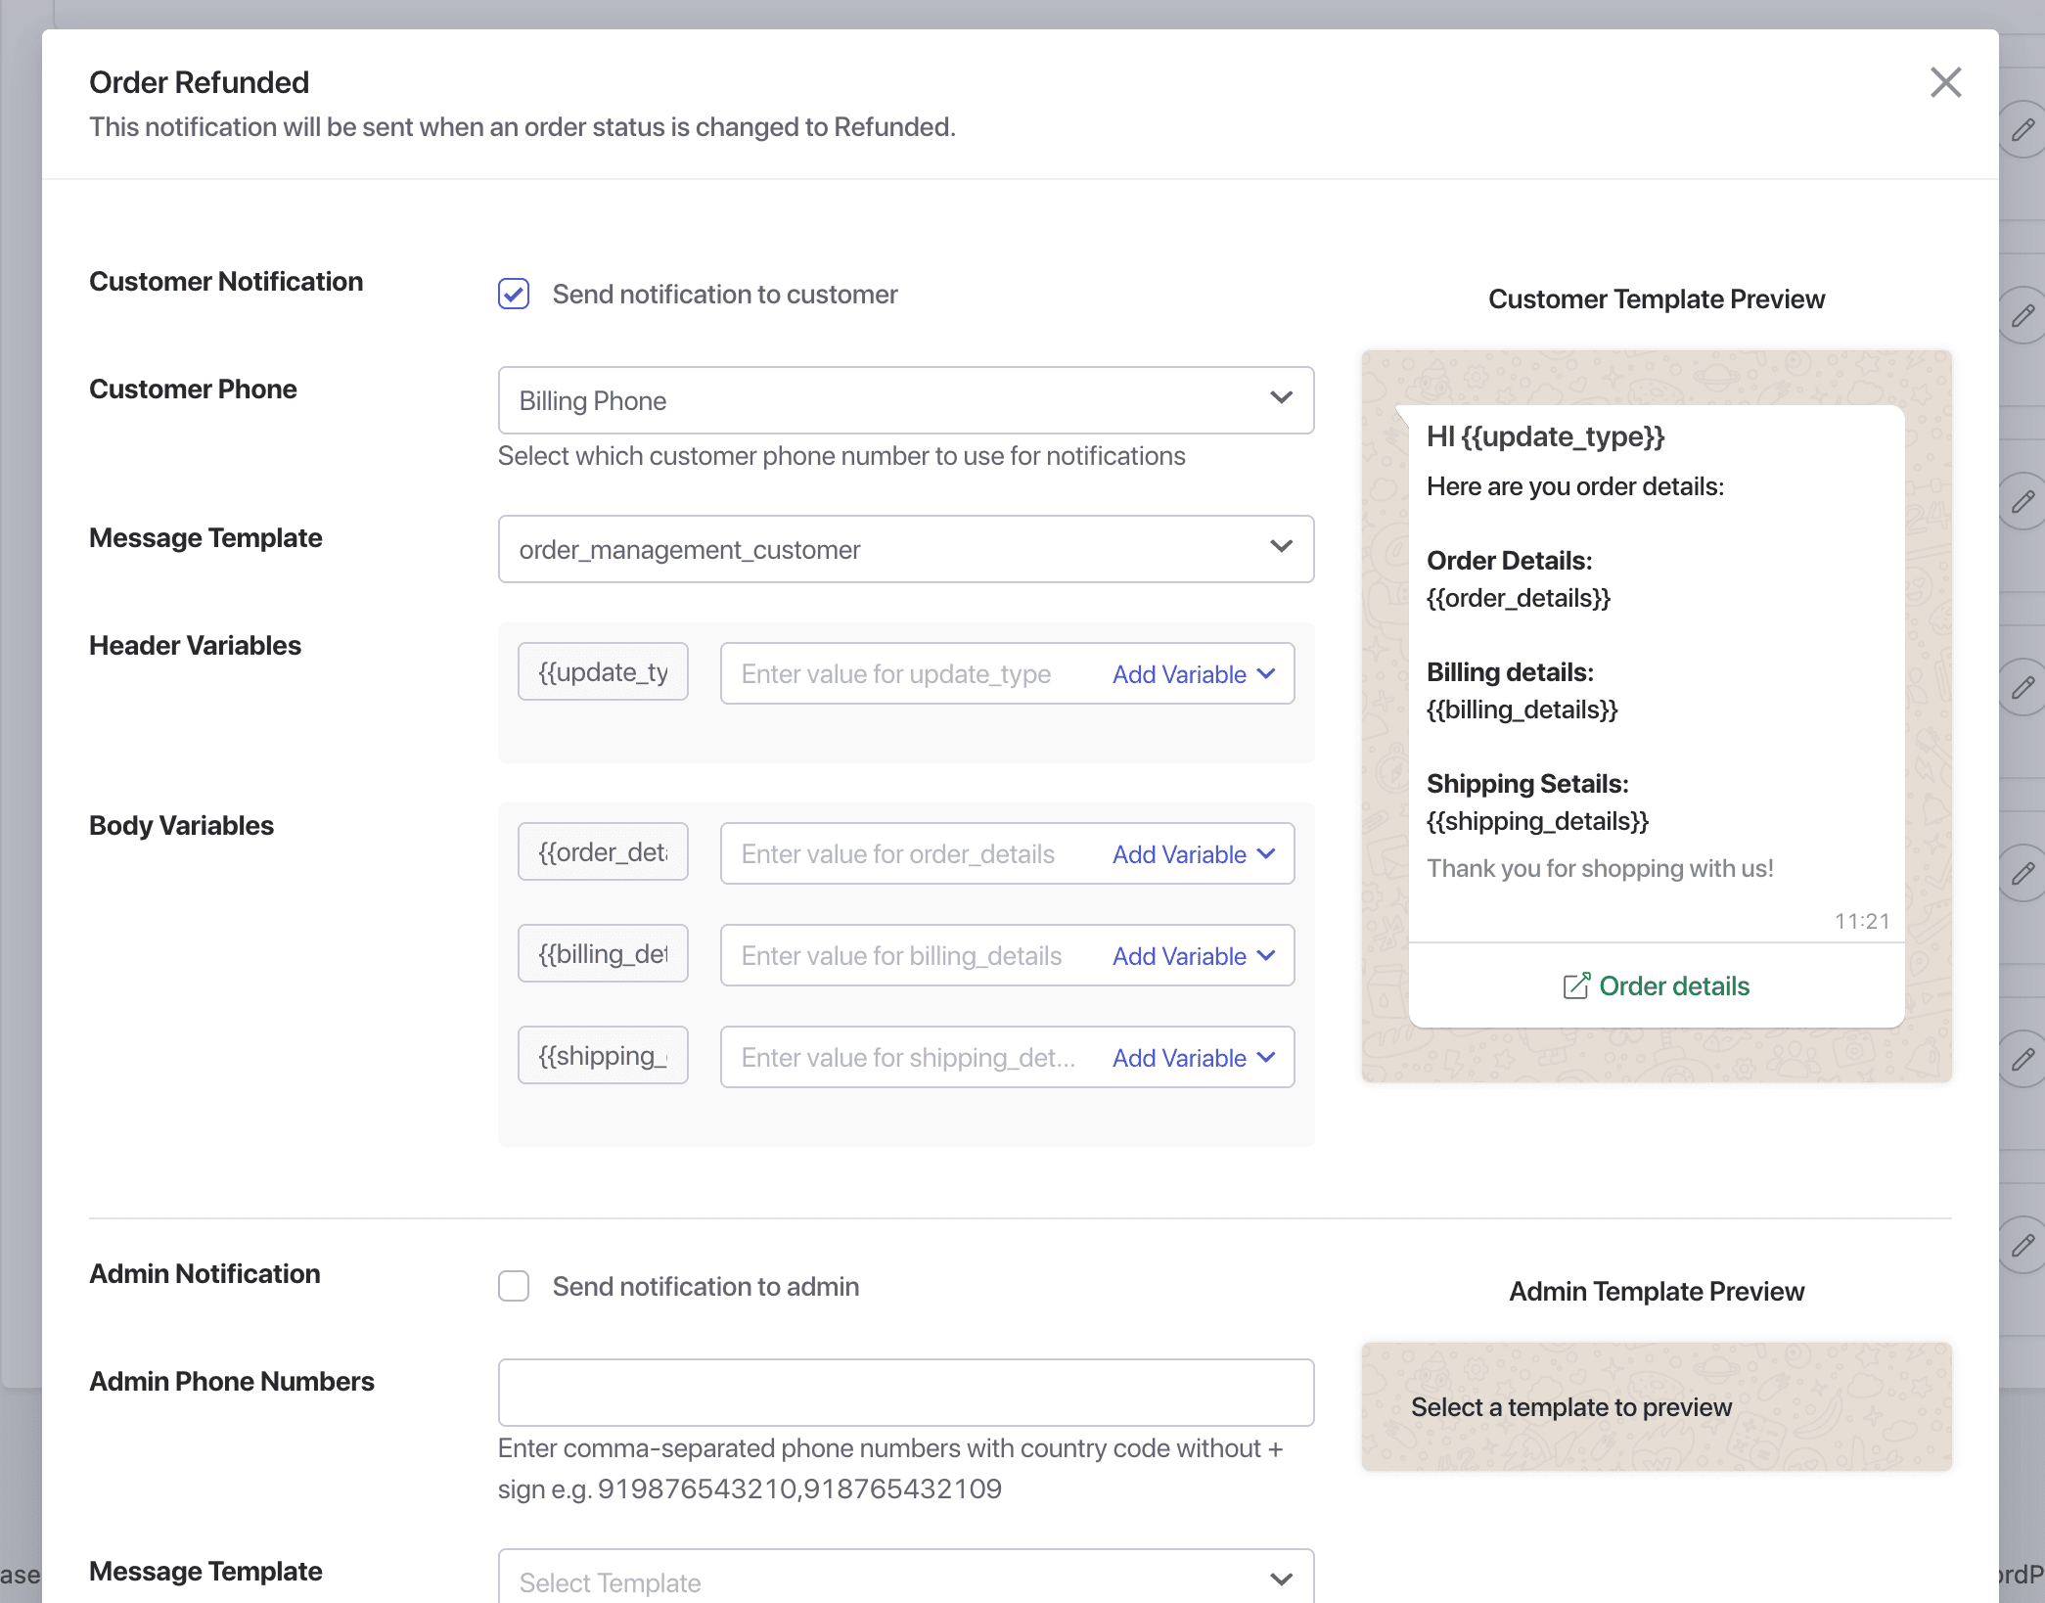Click the Order details link in the preview

coord(1673,985)
